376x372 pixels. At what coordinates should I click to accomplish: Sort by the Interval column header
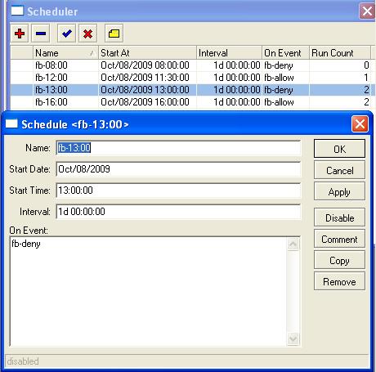coord(229,52)
